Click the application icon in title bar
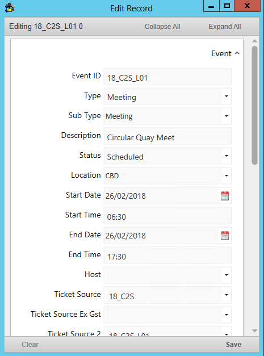 pyautogui.click(x=10, y=9)
